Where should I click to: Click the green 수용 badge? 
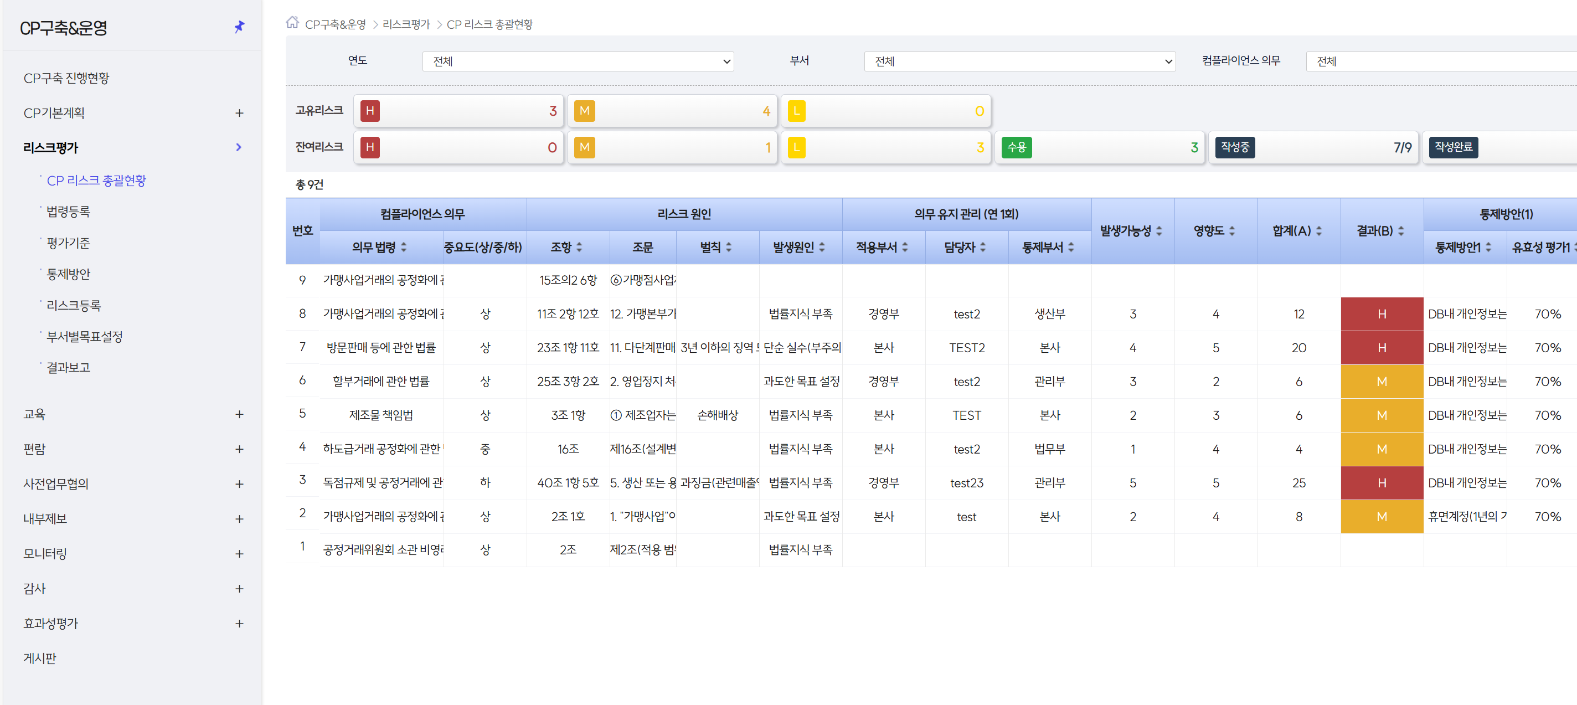pos(1016,147)
